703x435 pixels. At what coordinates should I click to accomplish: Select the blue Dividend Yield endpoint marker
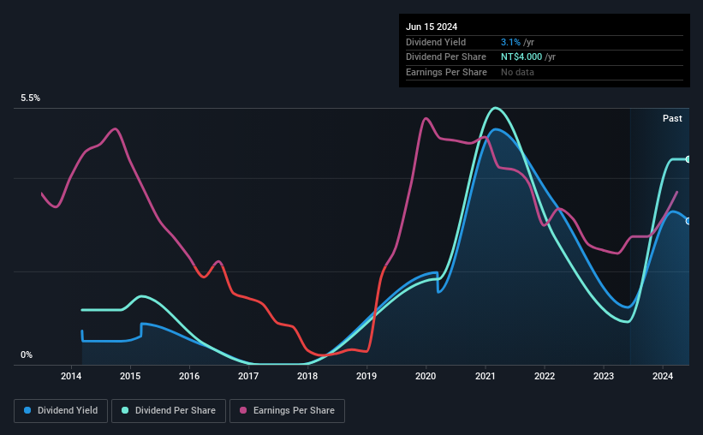[688, 221]
